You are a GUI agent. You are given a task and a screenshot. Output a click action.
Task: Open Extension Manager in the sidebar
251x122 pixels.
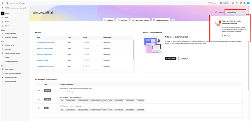10,81
